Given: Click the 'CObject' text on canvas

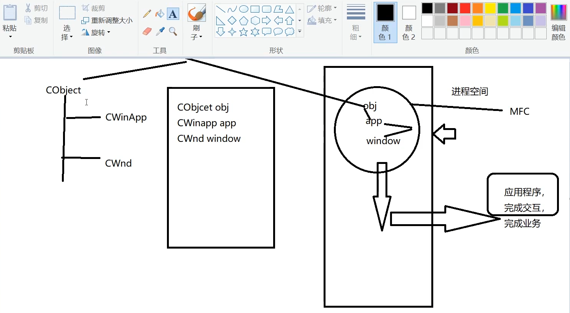Looking at the screenshot, I should click(x=63, y=90).
